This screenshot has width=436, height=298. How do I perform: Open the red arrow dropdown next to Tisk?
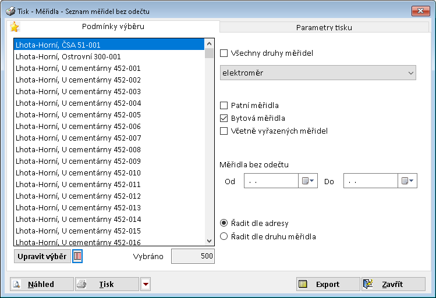tap(146, 284)
